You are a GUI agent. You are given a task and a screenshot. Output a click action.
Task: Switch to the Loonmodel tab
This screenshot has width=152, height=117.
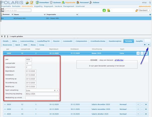[x=68, y=41]
